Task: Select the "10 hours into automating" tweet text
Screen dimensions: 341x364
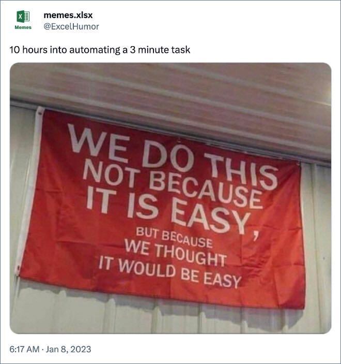Action: coord(100,50)
